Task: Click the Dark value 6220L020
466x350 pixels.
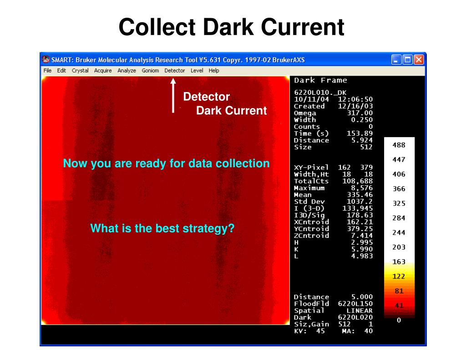Action: [x=355, y=317]
